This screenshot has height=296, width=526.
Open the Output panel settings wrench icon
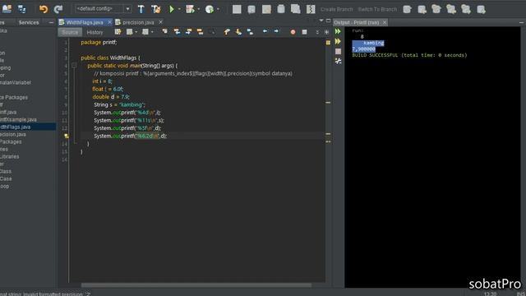pyautogui.click(x=338, y=61)
